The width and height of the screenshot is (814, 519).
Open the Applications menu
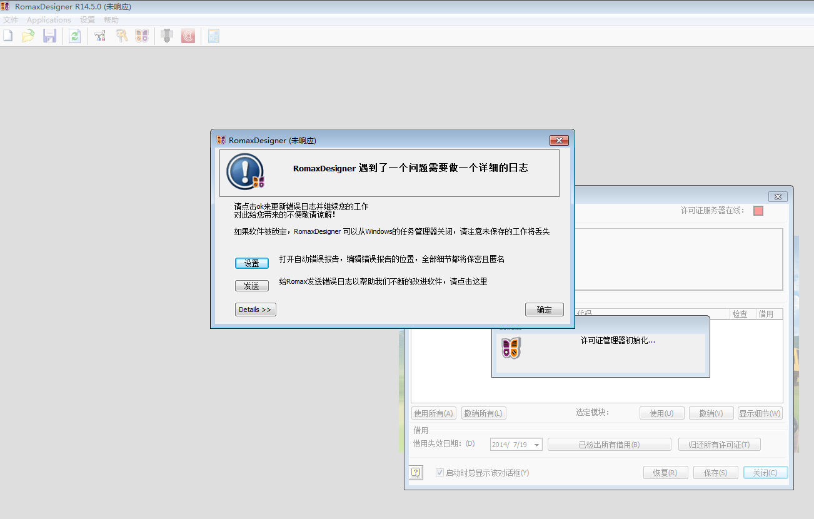click(x=49, y=20)
